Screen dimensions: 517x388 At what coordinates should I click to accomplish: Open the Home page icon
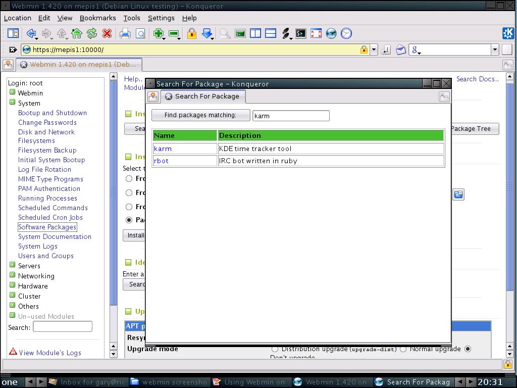(x=77, y=33)
